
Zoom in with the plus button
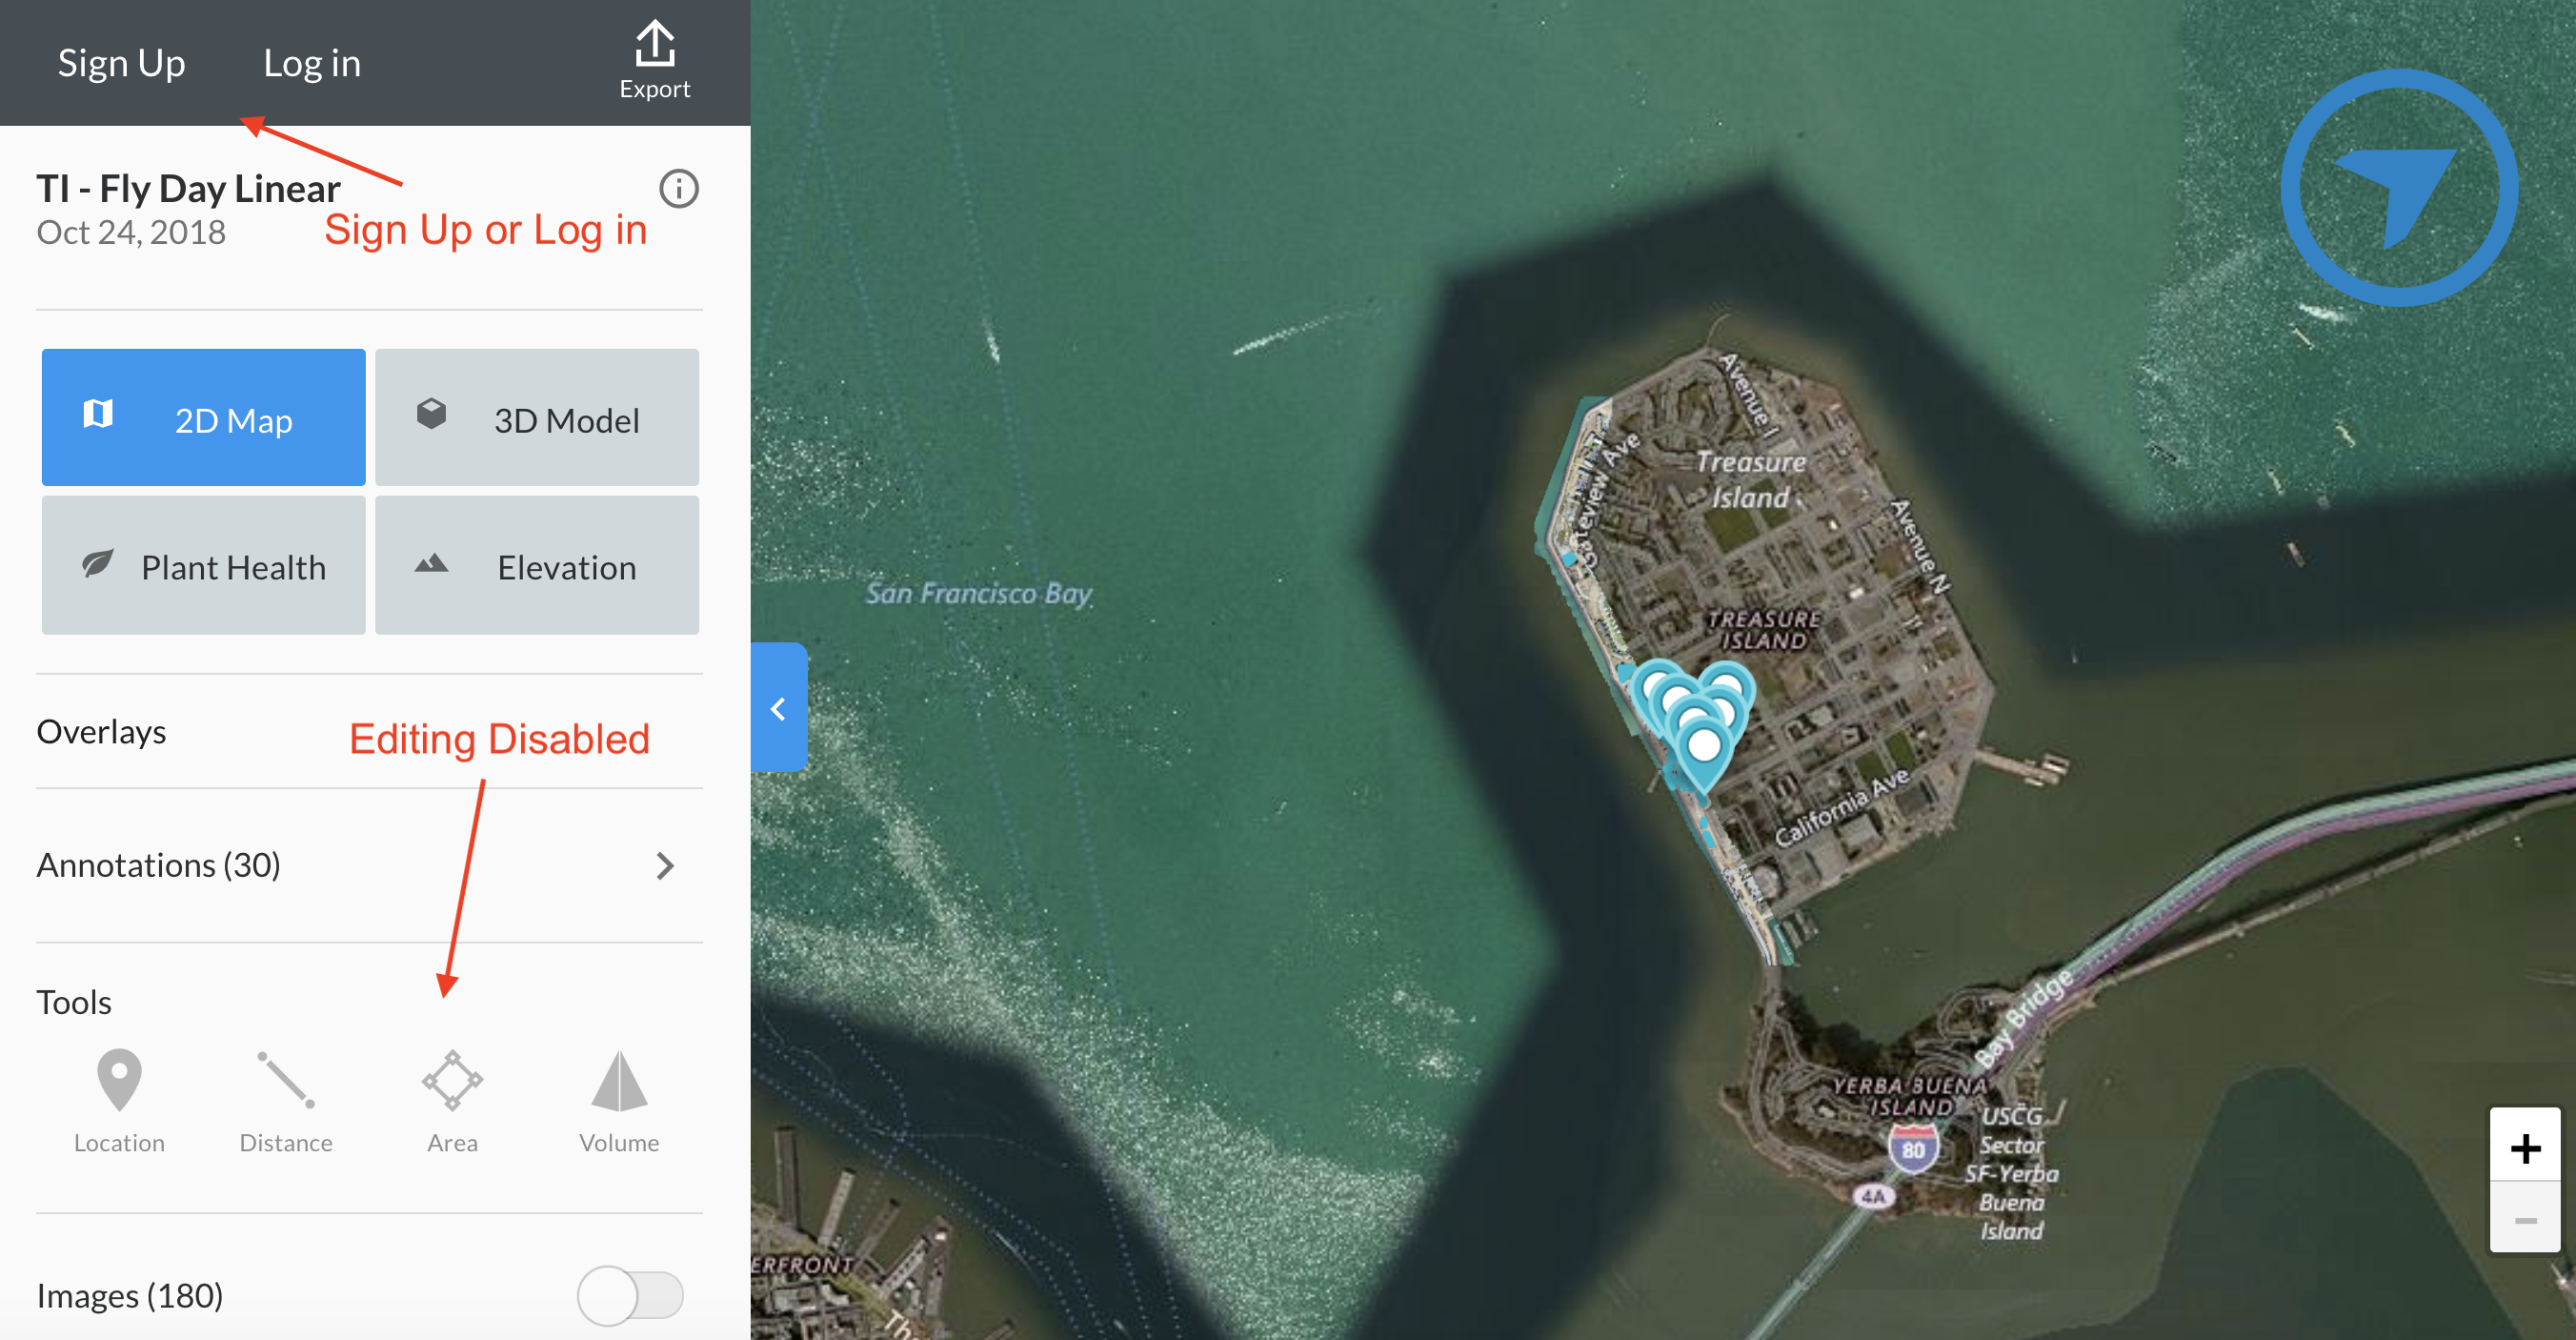click(2525, 1147)
